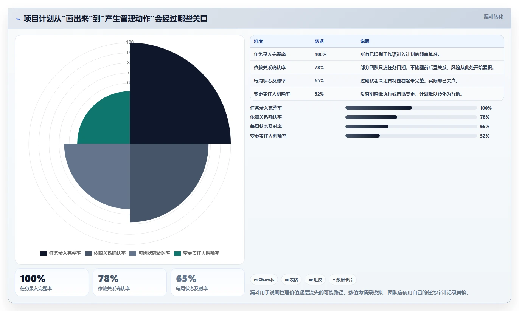The width and height of the screenshot is (519, 311).
Task: Select the 变更责任人明确率 table row cell
Action: pyautogui.click(x=272, y=94)
